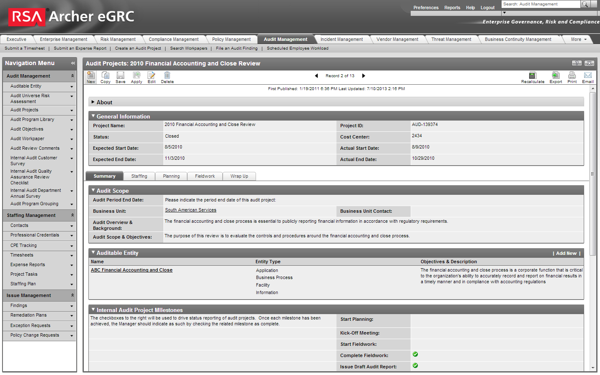
Task: Open Audit Workpaper in navigation menu
Action: 27,138
